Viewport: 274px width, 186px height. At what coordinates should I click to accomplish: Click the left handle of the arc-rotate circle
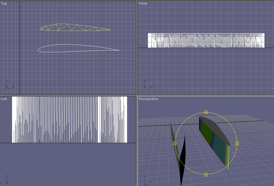tap(175, 143)
